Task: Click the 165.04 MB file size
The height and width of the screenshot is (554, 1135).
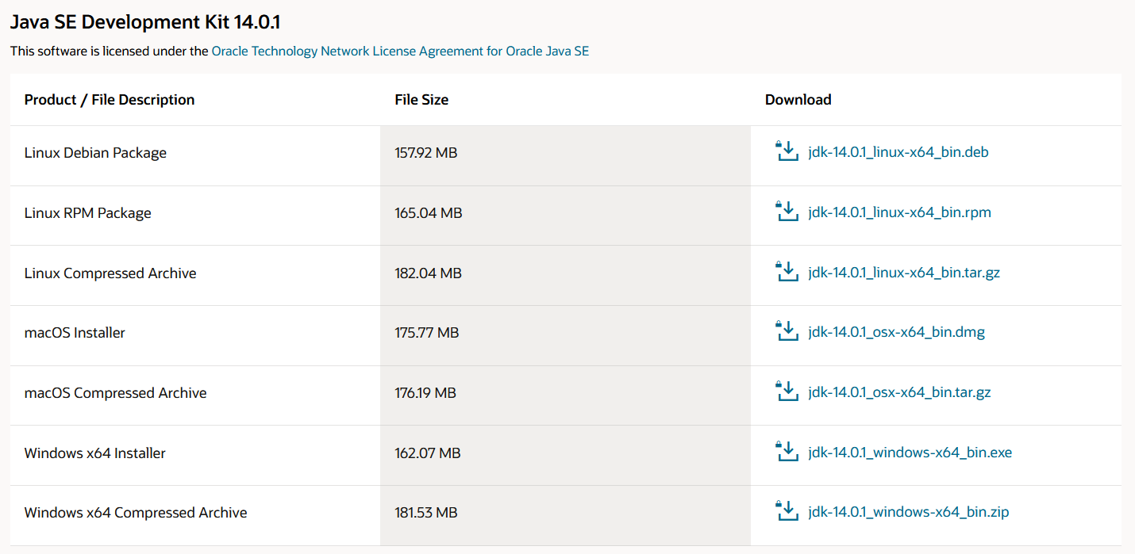Action: [x=429, y=213]
